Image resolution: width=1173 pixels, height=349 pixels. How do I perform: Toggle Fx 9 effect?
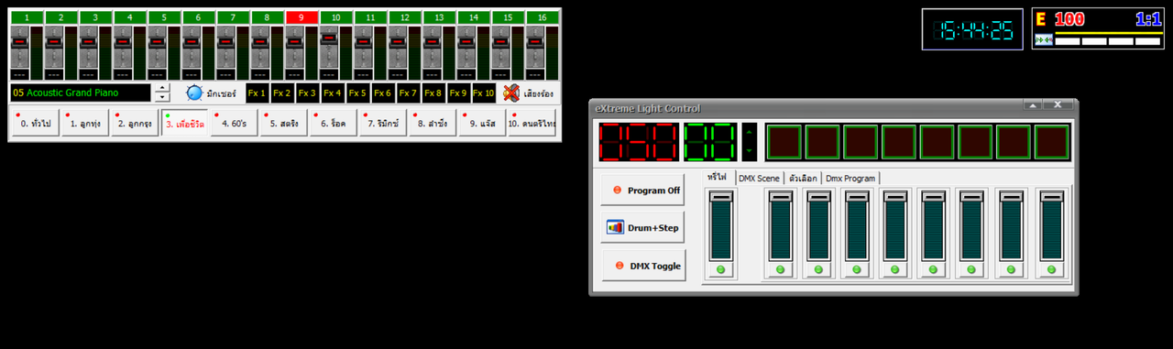(x=458, y=93)
